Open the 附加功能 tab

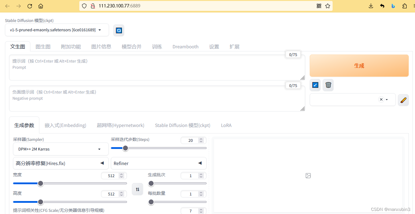click(71, 47)
